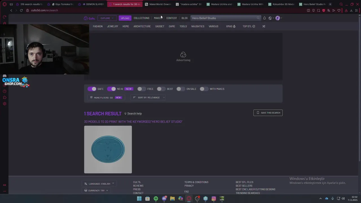Enable the BEST filter toggle
361x203 pixels.
(161, 89)
